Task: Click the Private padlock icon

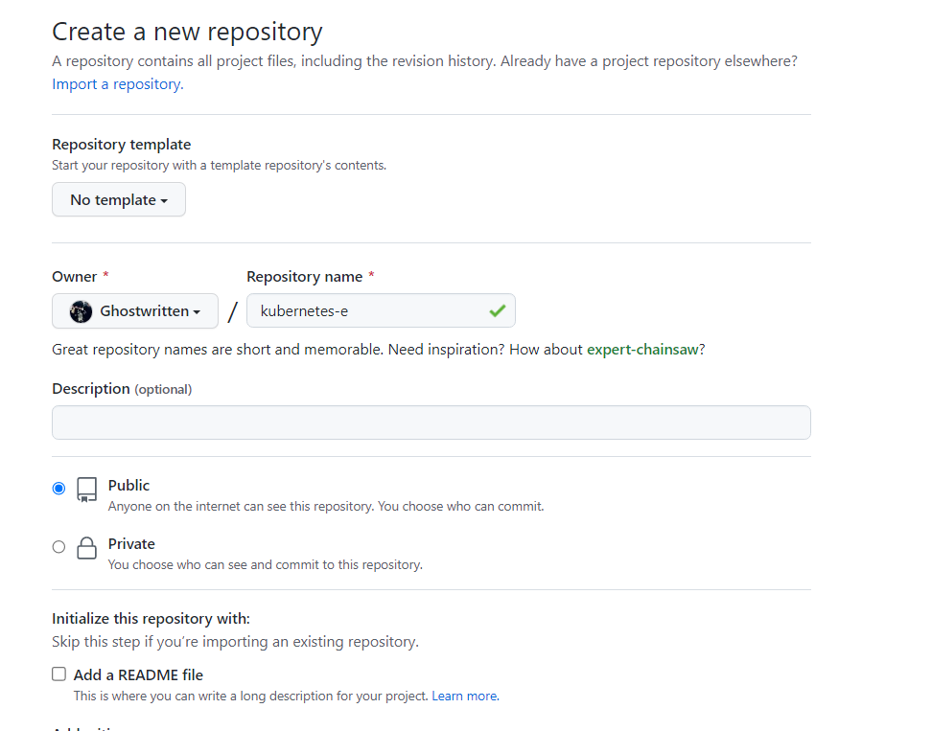Action: tap(87, 547)
